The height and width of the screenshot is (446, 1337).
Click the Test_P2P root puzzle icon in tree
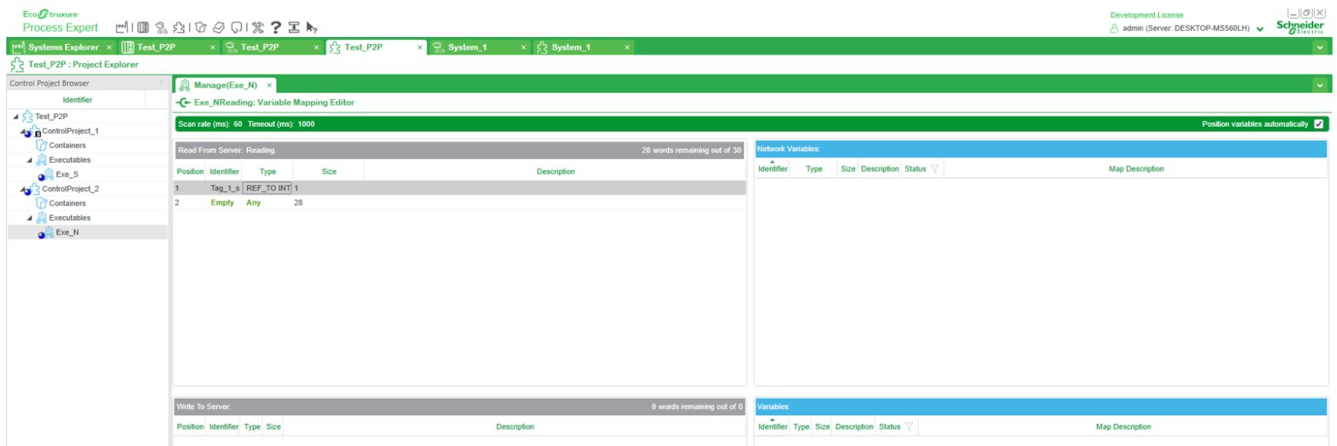tap(28, 116)
